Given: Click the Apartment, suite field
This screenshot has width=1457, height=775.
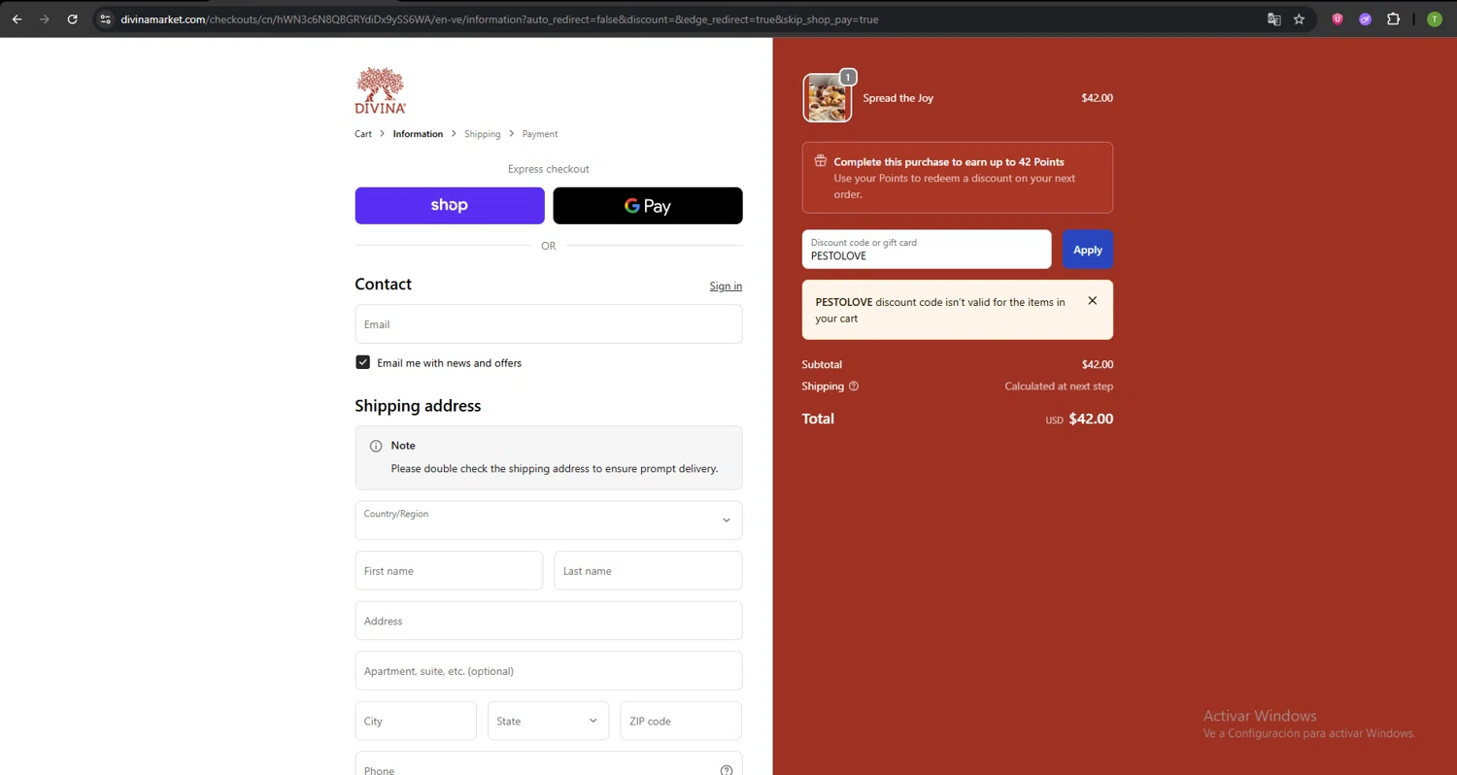Looking at the screenshot, I should pyautogui.click(x=549, y=671).
